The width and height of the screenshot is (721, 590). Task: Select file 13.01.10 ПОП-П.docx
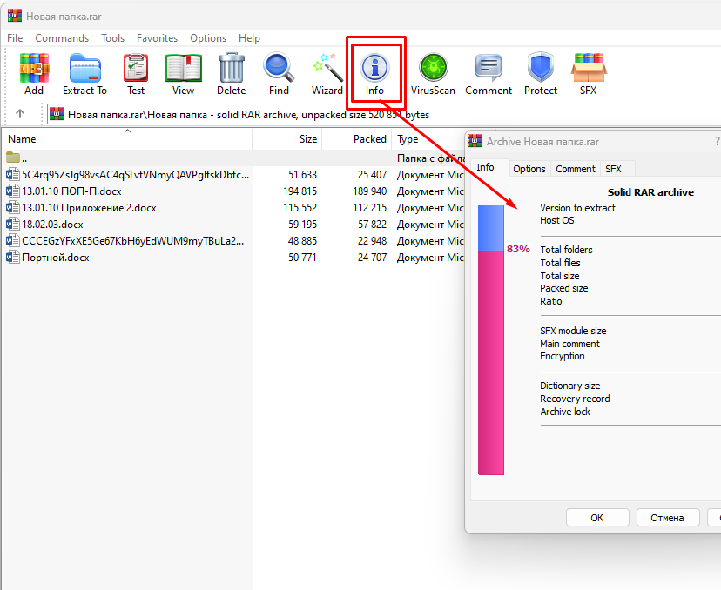[x=71, y=191]
